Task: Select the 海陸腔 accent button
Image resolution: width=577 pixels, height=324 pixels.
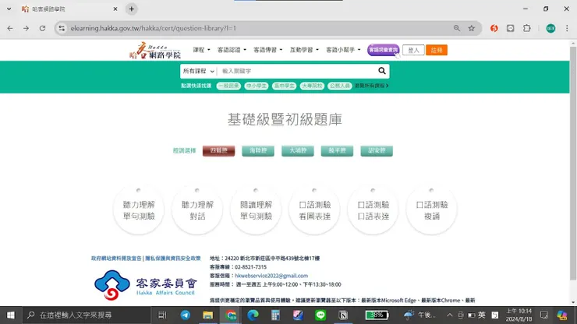Action: point(258,151)
